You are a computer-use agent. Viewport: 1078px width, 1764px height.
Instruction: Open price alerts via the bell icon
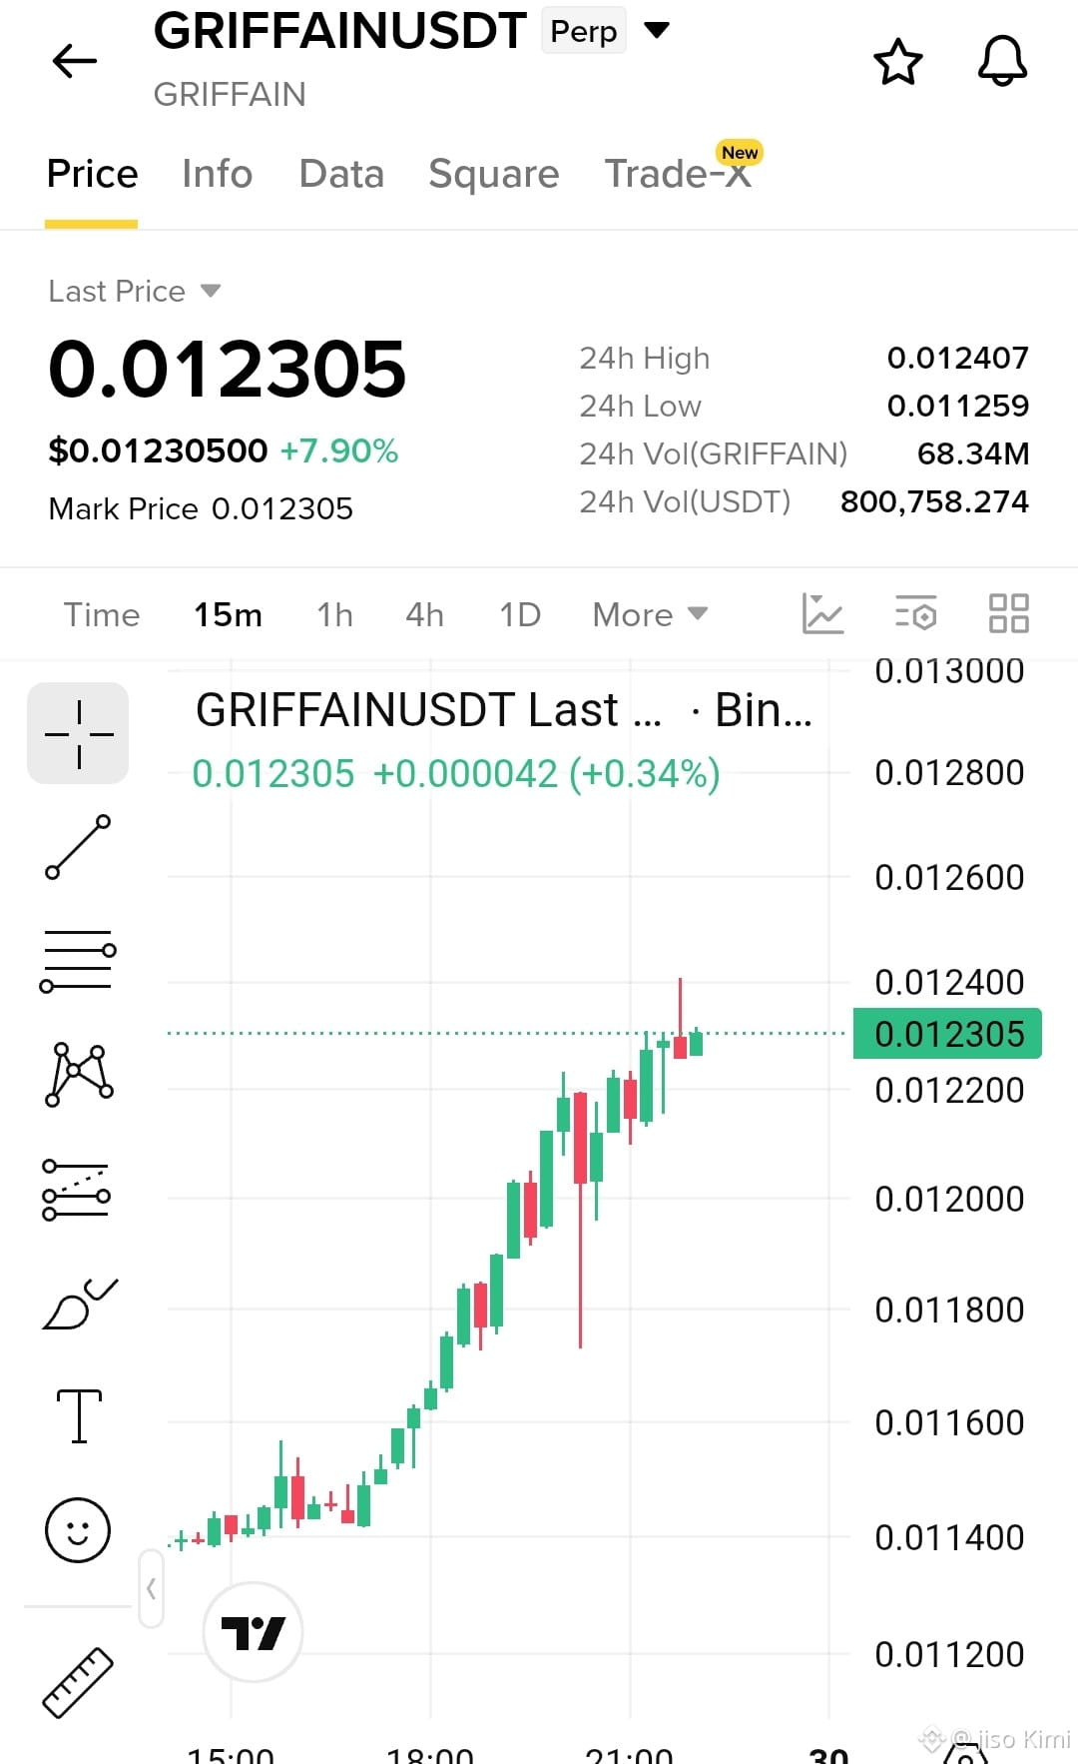pos(1002,62)
